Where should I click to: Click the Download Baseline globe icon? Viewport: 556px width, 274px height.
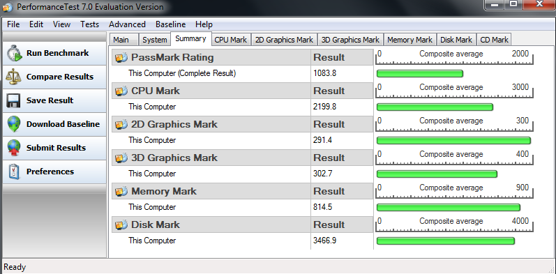point(13,124)
